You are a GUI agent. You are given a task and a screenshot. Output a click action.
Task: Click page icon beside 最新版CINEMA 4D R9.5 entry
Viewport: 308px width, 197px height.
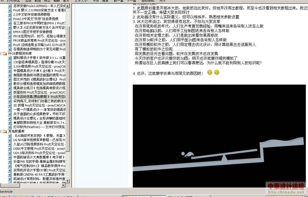(10, 174)
